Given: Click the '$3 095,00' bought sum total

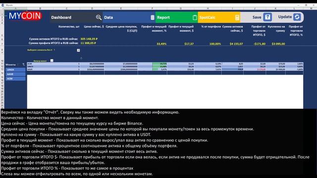Looking at the screenshot, I should tap(278, 44).
